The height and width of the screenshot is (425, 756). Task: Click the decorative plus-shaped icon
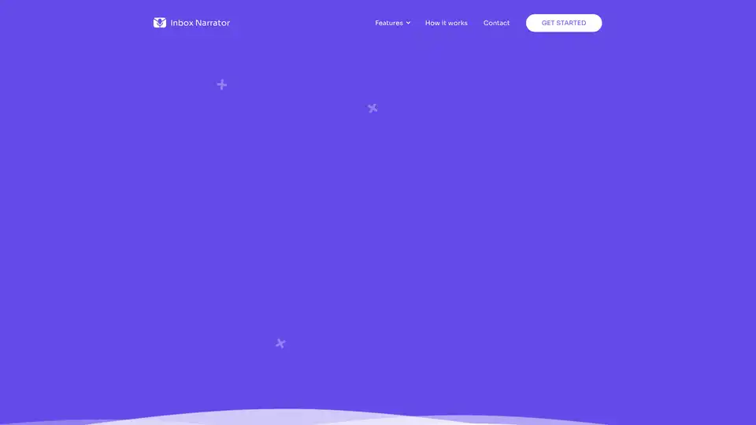pyautogui.click(x=222, y=84)
